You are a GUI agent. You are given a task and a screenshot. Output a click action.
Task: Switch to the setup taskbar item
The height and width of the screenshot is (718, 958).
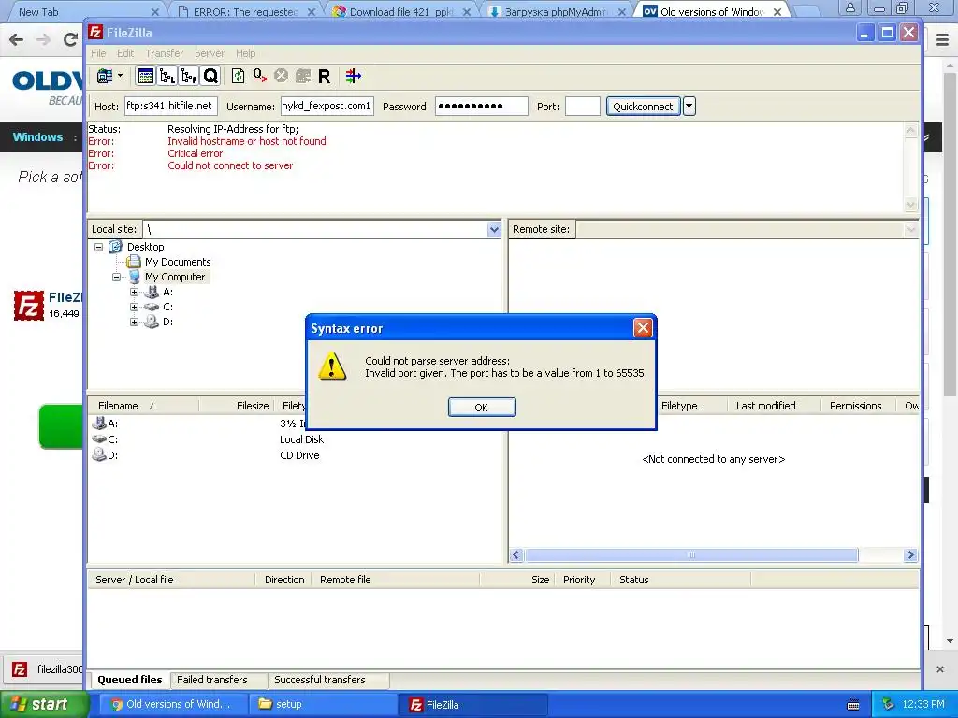pos(322,705)
